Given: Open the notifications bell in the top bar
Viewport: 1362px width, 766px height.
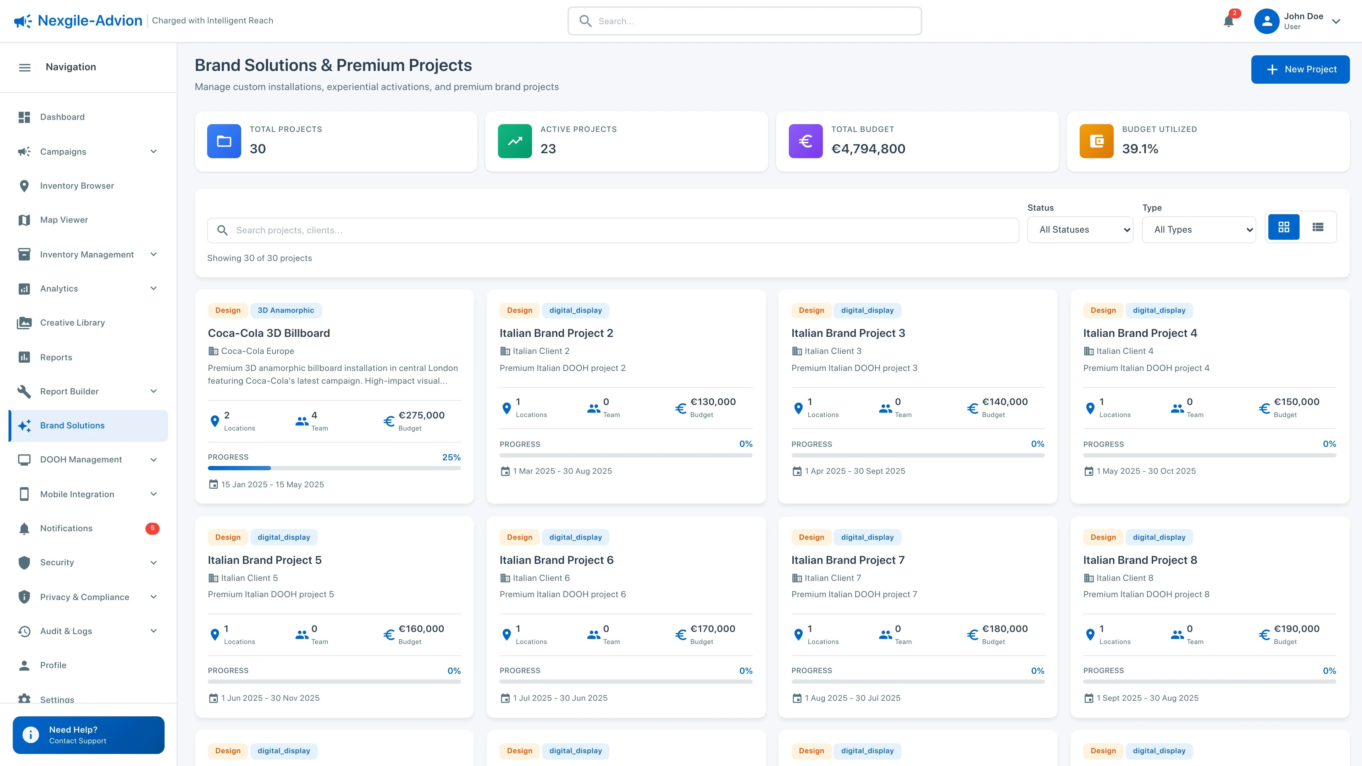Looking at the screenshot, I should (x=1228, y=21).
